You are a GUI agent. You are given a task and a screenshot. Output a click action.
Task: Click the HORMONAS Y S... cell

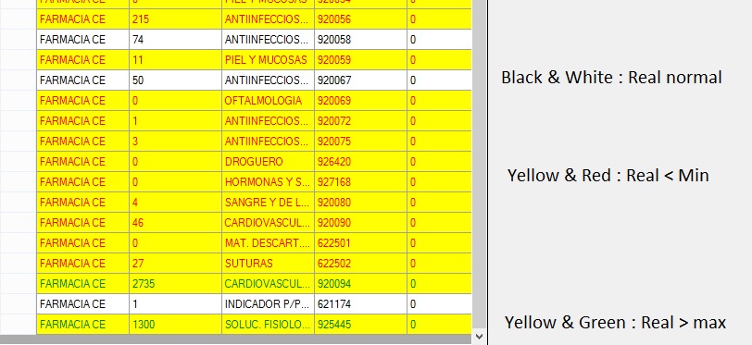pyautogui.click(x=268, y=182)
